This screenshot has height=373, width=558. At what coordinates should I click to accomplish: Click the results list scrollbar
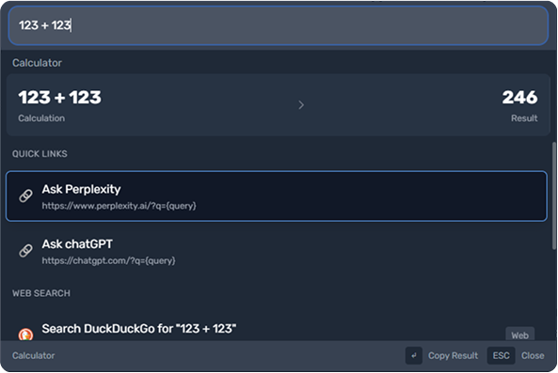[x=554, y=195]
